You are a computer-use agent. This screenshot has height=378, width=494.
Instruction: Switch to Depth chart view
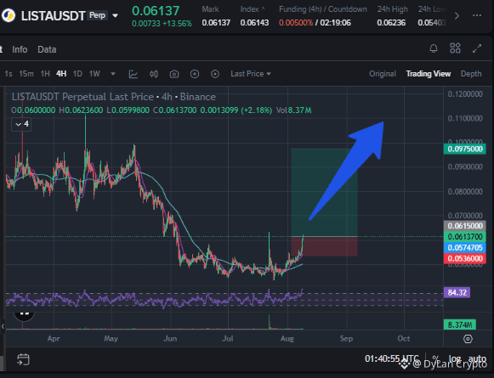point(471,74)
